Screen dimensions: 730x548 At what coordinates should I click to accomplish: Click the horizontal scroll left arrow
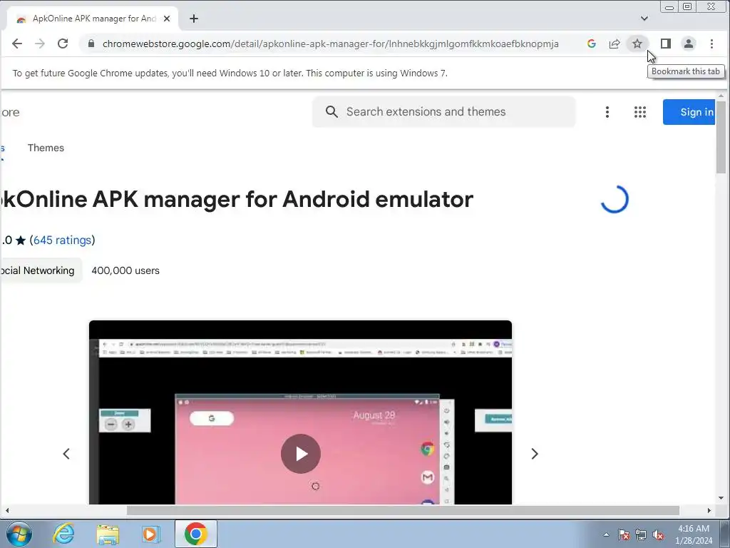click(7, 511)
